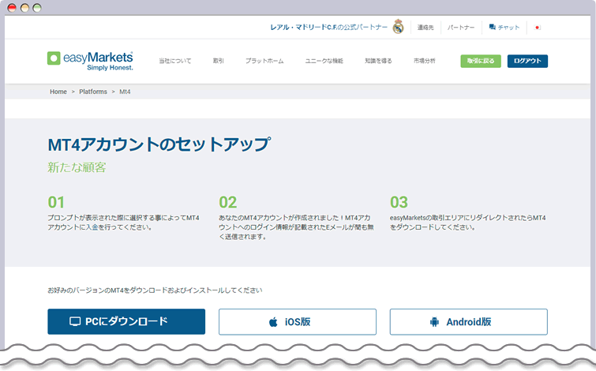Click the ログアウト button
The width and height of the screenshot is (596, 371).
pyautogui.click(x=527, y=61)
